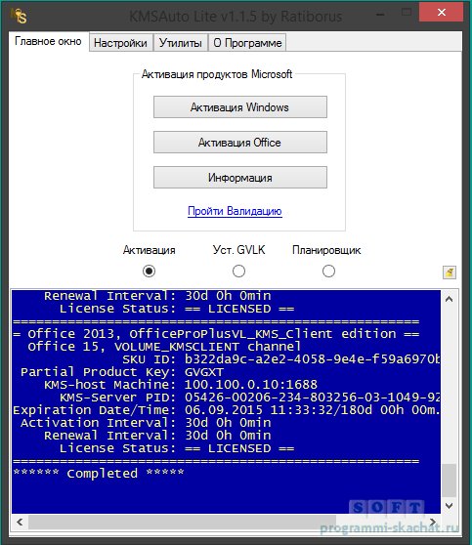Click the console scroll down arrow
This screenshot has width=472, height=545.
(x=450, y=505)
